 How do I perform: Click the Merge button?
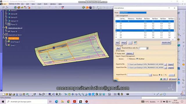point(124,42)
